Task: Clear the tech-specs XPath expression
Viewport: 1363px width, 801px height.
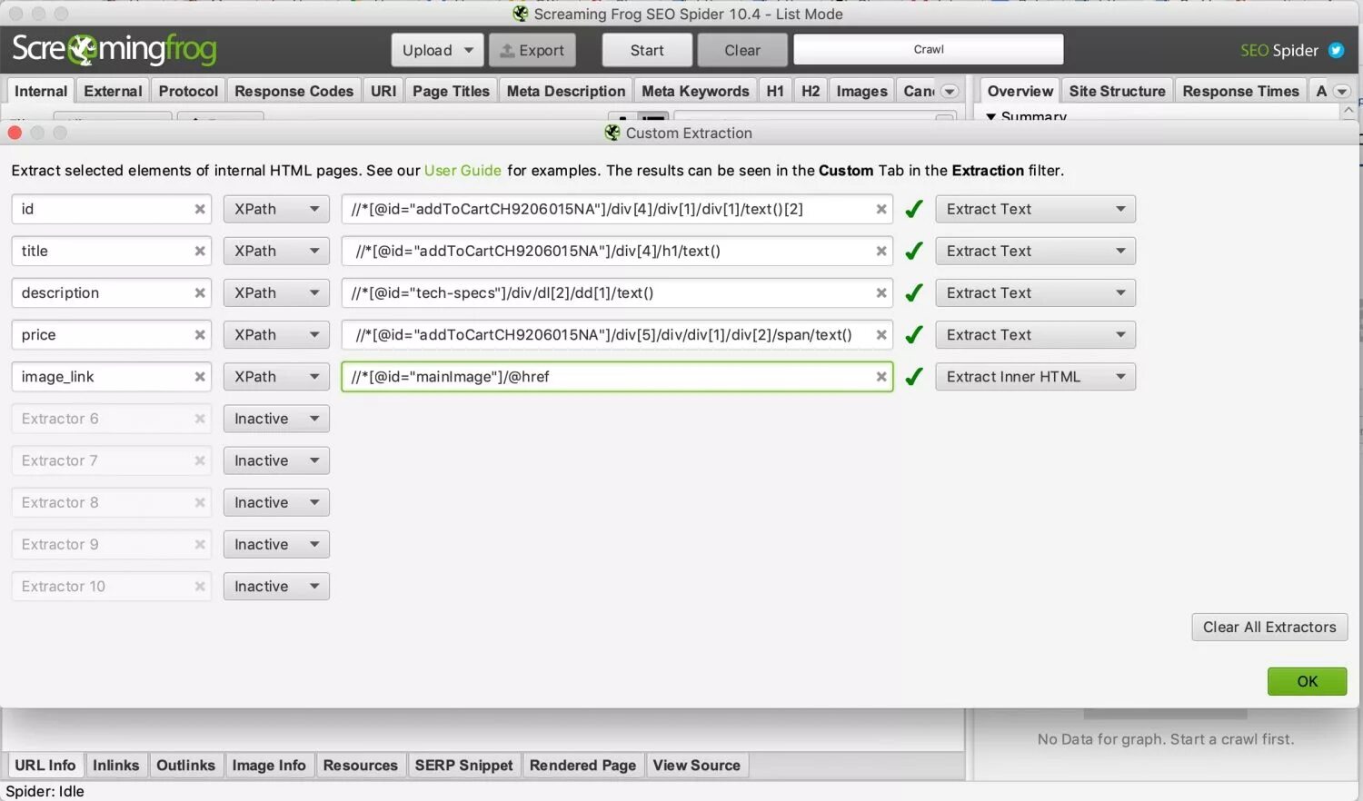Action: coord(881,292)
